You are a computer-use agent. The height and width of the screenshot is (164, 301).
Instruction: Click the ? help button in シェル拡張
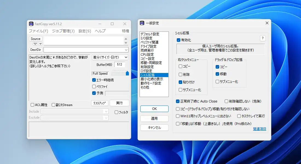pos(263,38)
